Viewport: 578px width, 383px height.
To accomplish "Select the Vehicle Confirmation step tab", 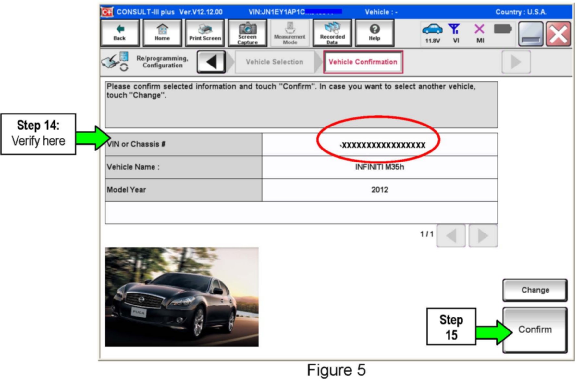I will [363, 62].
